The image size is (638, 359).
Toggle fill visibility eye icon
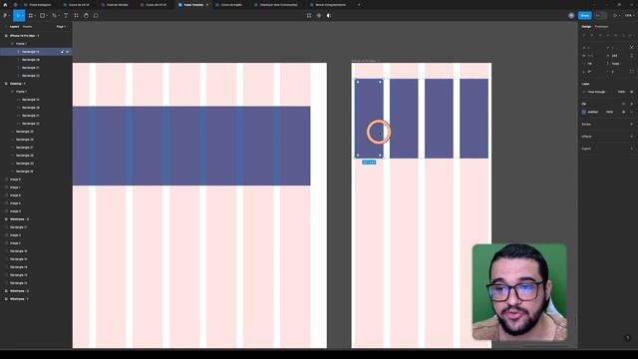(x=624, y=112)
